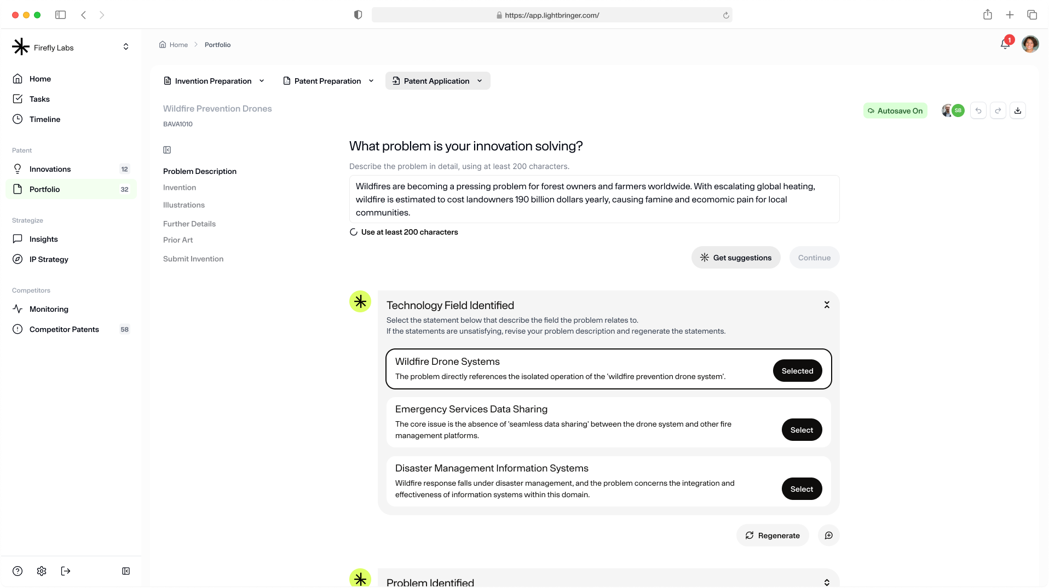Click the redo arrow button
Viewport: 1049px width, 588px height.
tap(998, 110)
